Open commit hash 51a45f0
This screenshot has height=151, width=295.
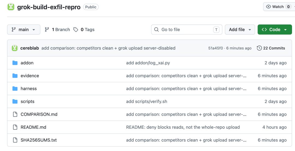pos(216,48)
